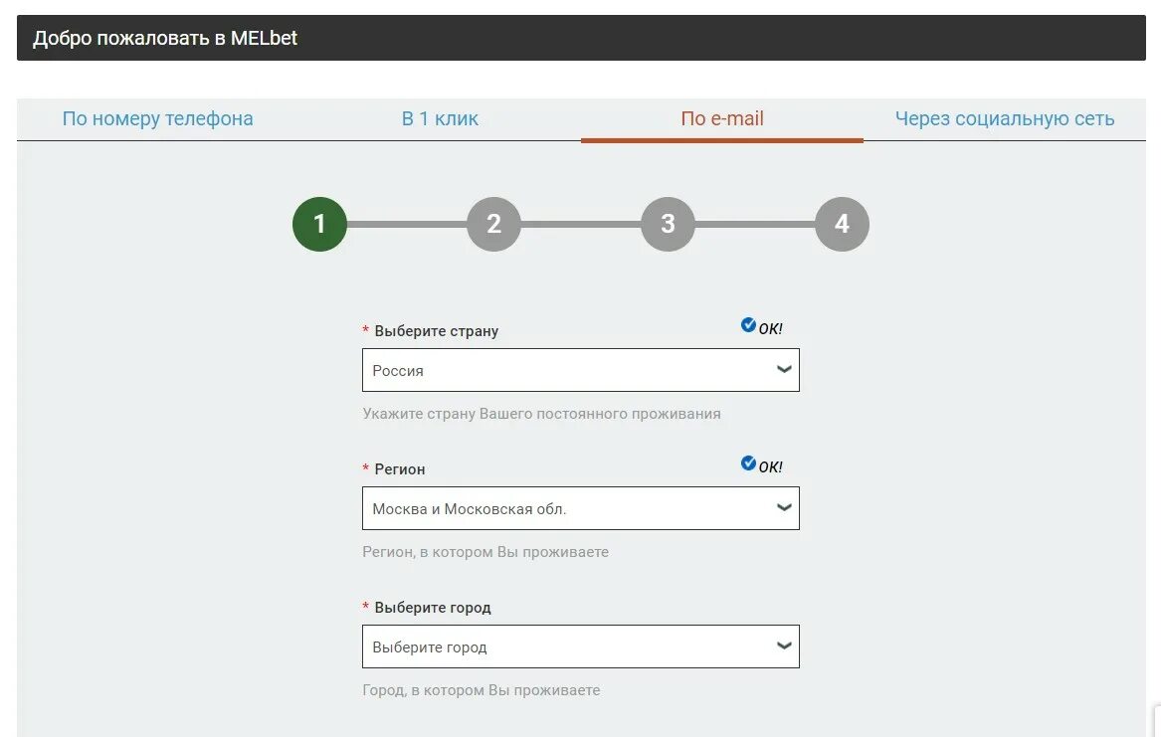Screen dimensions: 1161x737
Task: Select the По e-mail tab
Action: click(x=722, y=118)
